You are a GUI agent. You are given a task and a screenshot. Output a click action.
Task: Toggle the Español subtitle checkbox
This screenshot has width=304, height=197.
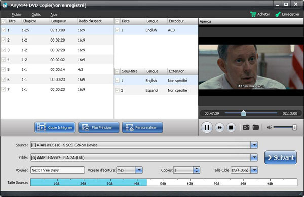pyautogui.click(x=117, y=90)
